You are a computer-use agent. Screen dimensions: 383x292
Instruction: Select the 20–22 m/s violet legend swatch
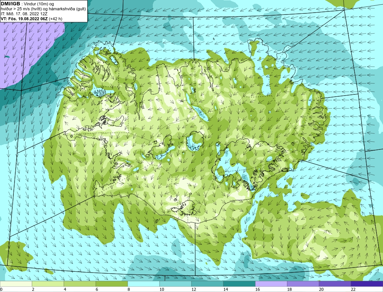click(335, 284)
